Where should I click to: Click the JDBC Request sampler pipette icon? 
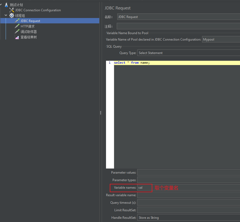17,21
